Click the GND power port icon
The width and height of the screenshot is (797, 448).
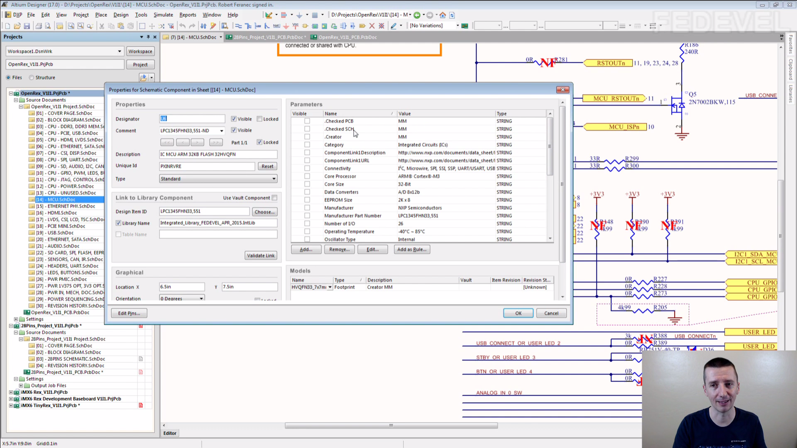(x=286, y=26)
